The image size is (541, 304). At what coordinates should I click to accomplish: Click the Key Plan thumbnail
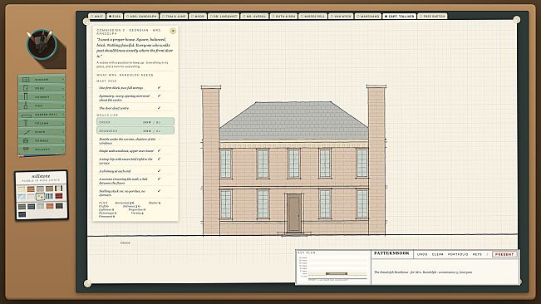333,267
